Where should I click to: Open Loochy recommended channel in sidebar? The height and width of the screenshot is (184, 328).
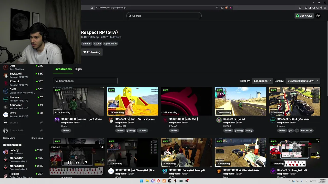23,152
